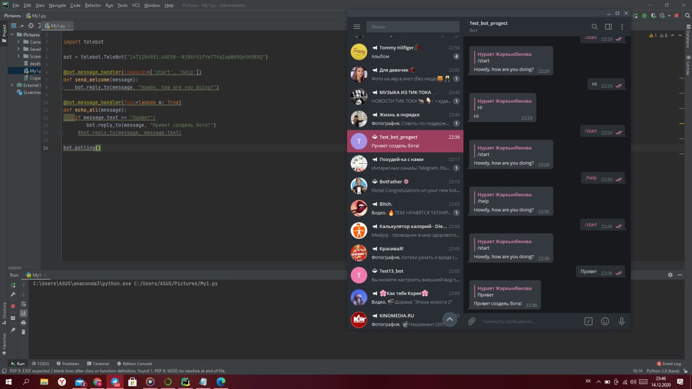Clear all Run console output
The image size is (692, 389).
23,332
